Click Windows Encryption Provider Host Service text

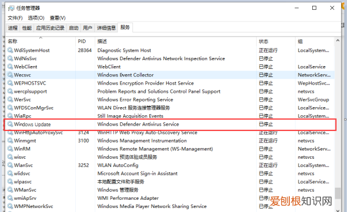(145, 83)
